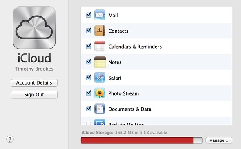Open help with the question mark button
This screenshot has height=149, width=241.
(x=10, y=139)
